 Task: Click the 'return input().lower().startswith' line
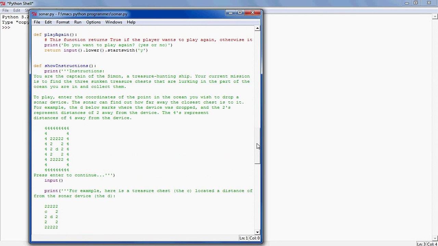[x=96, y=50]
